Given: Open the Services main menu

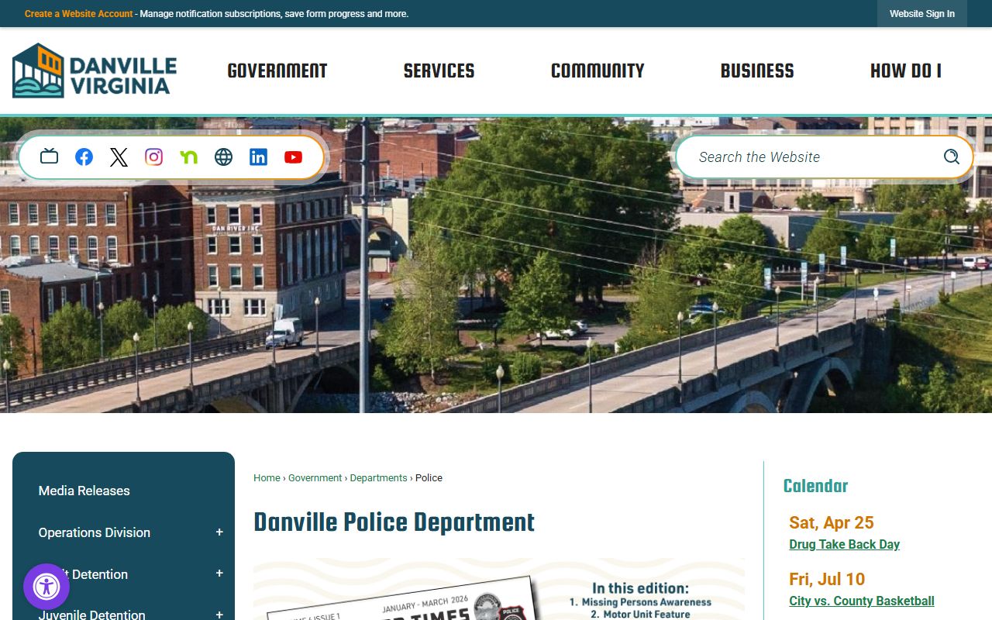Looking at the screenshot, I should [439, 71].
